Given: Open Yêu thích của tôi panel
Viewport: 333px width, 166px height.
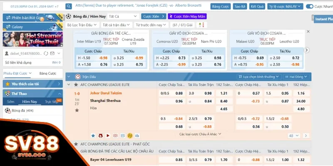Looking at the screenshot, I should (x=33, y=84).
